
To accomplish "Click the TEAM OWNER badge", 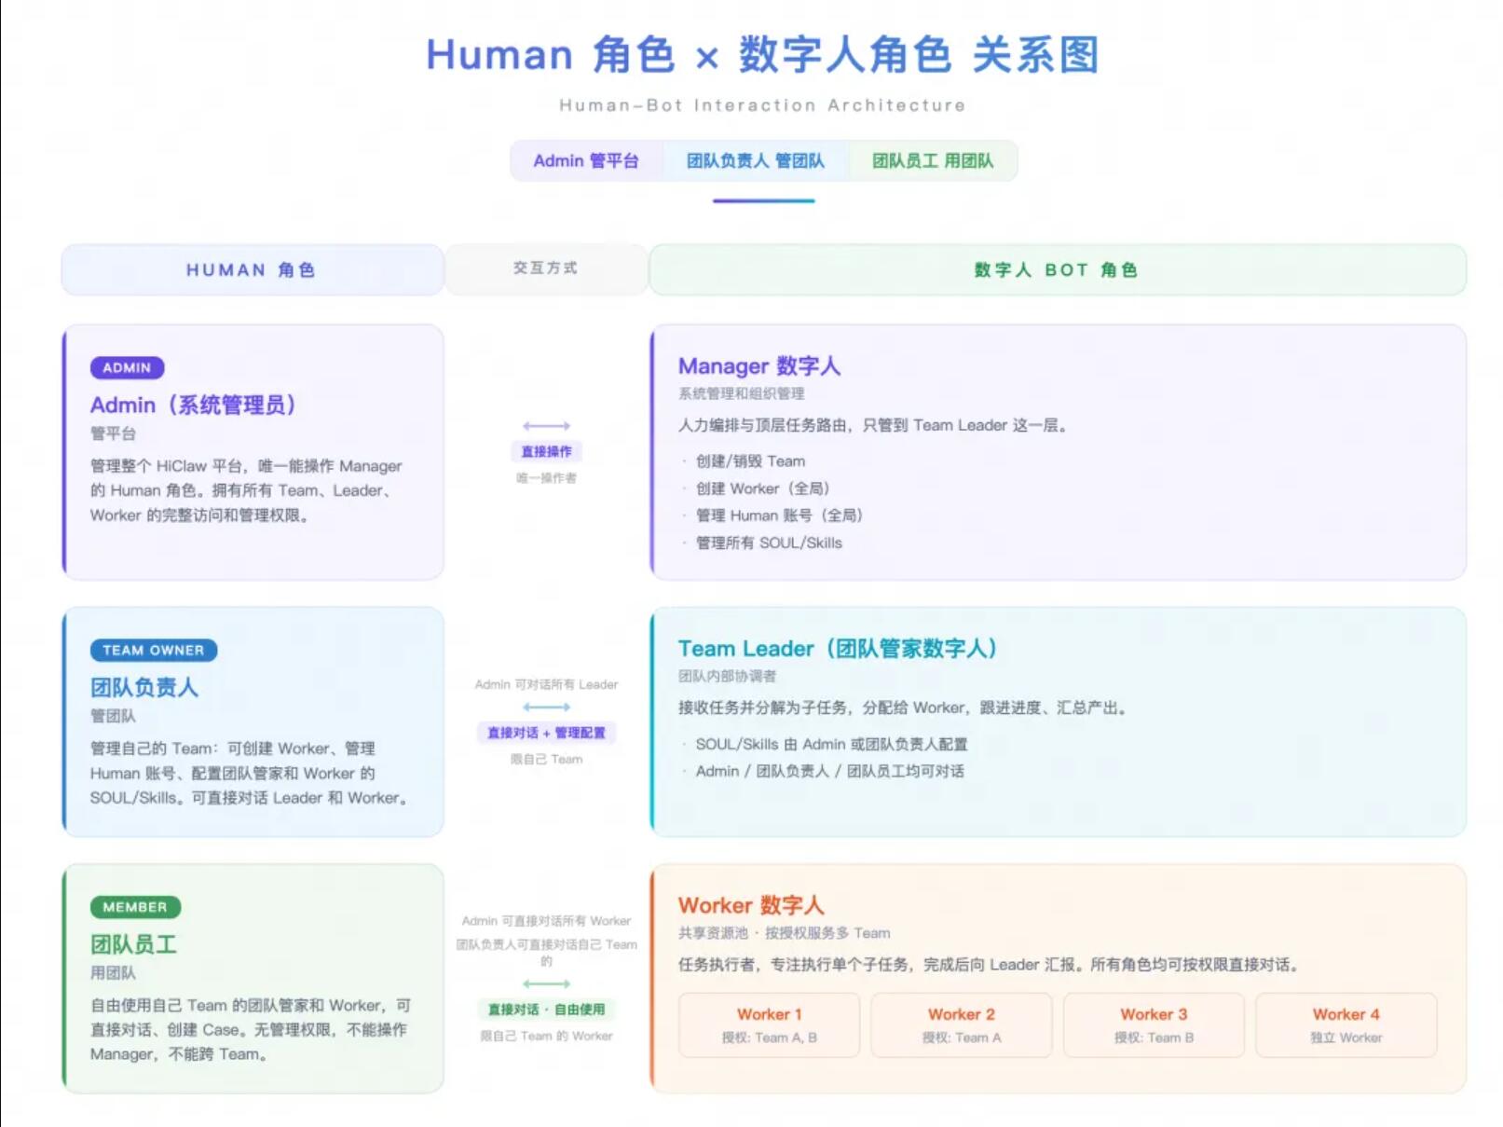I will pyautogui.click(x=154, y=650).
